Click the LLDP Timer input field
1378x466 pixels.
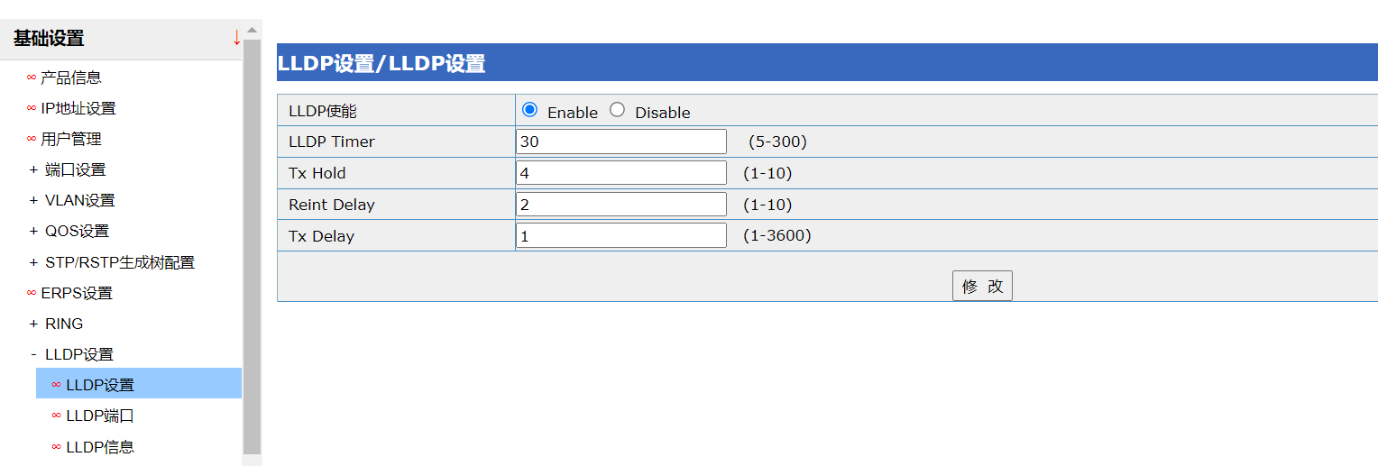621,142
